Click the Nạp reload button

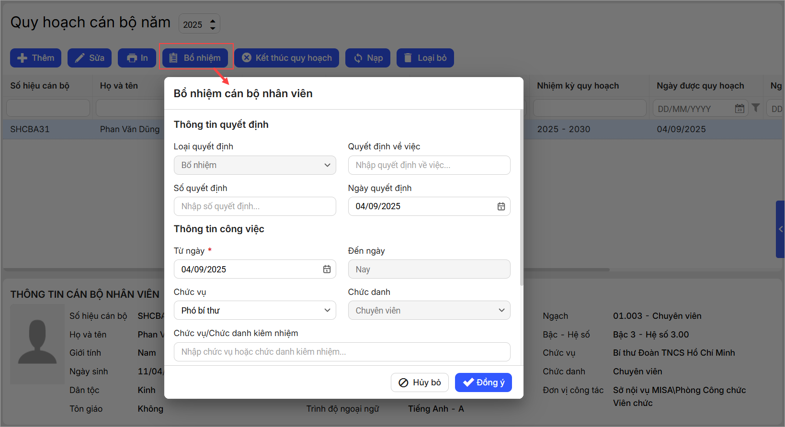point(368,58)
